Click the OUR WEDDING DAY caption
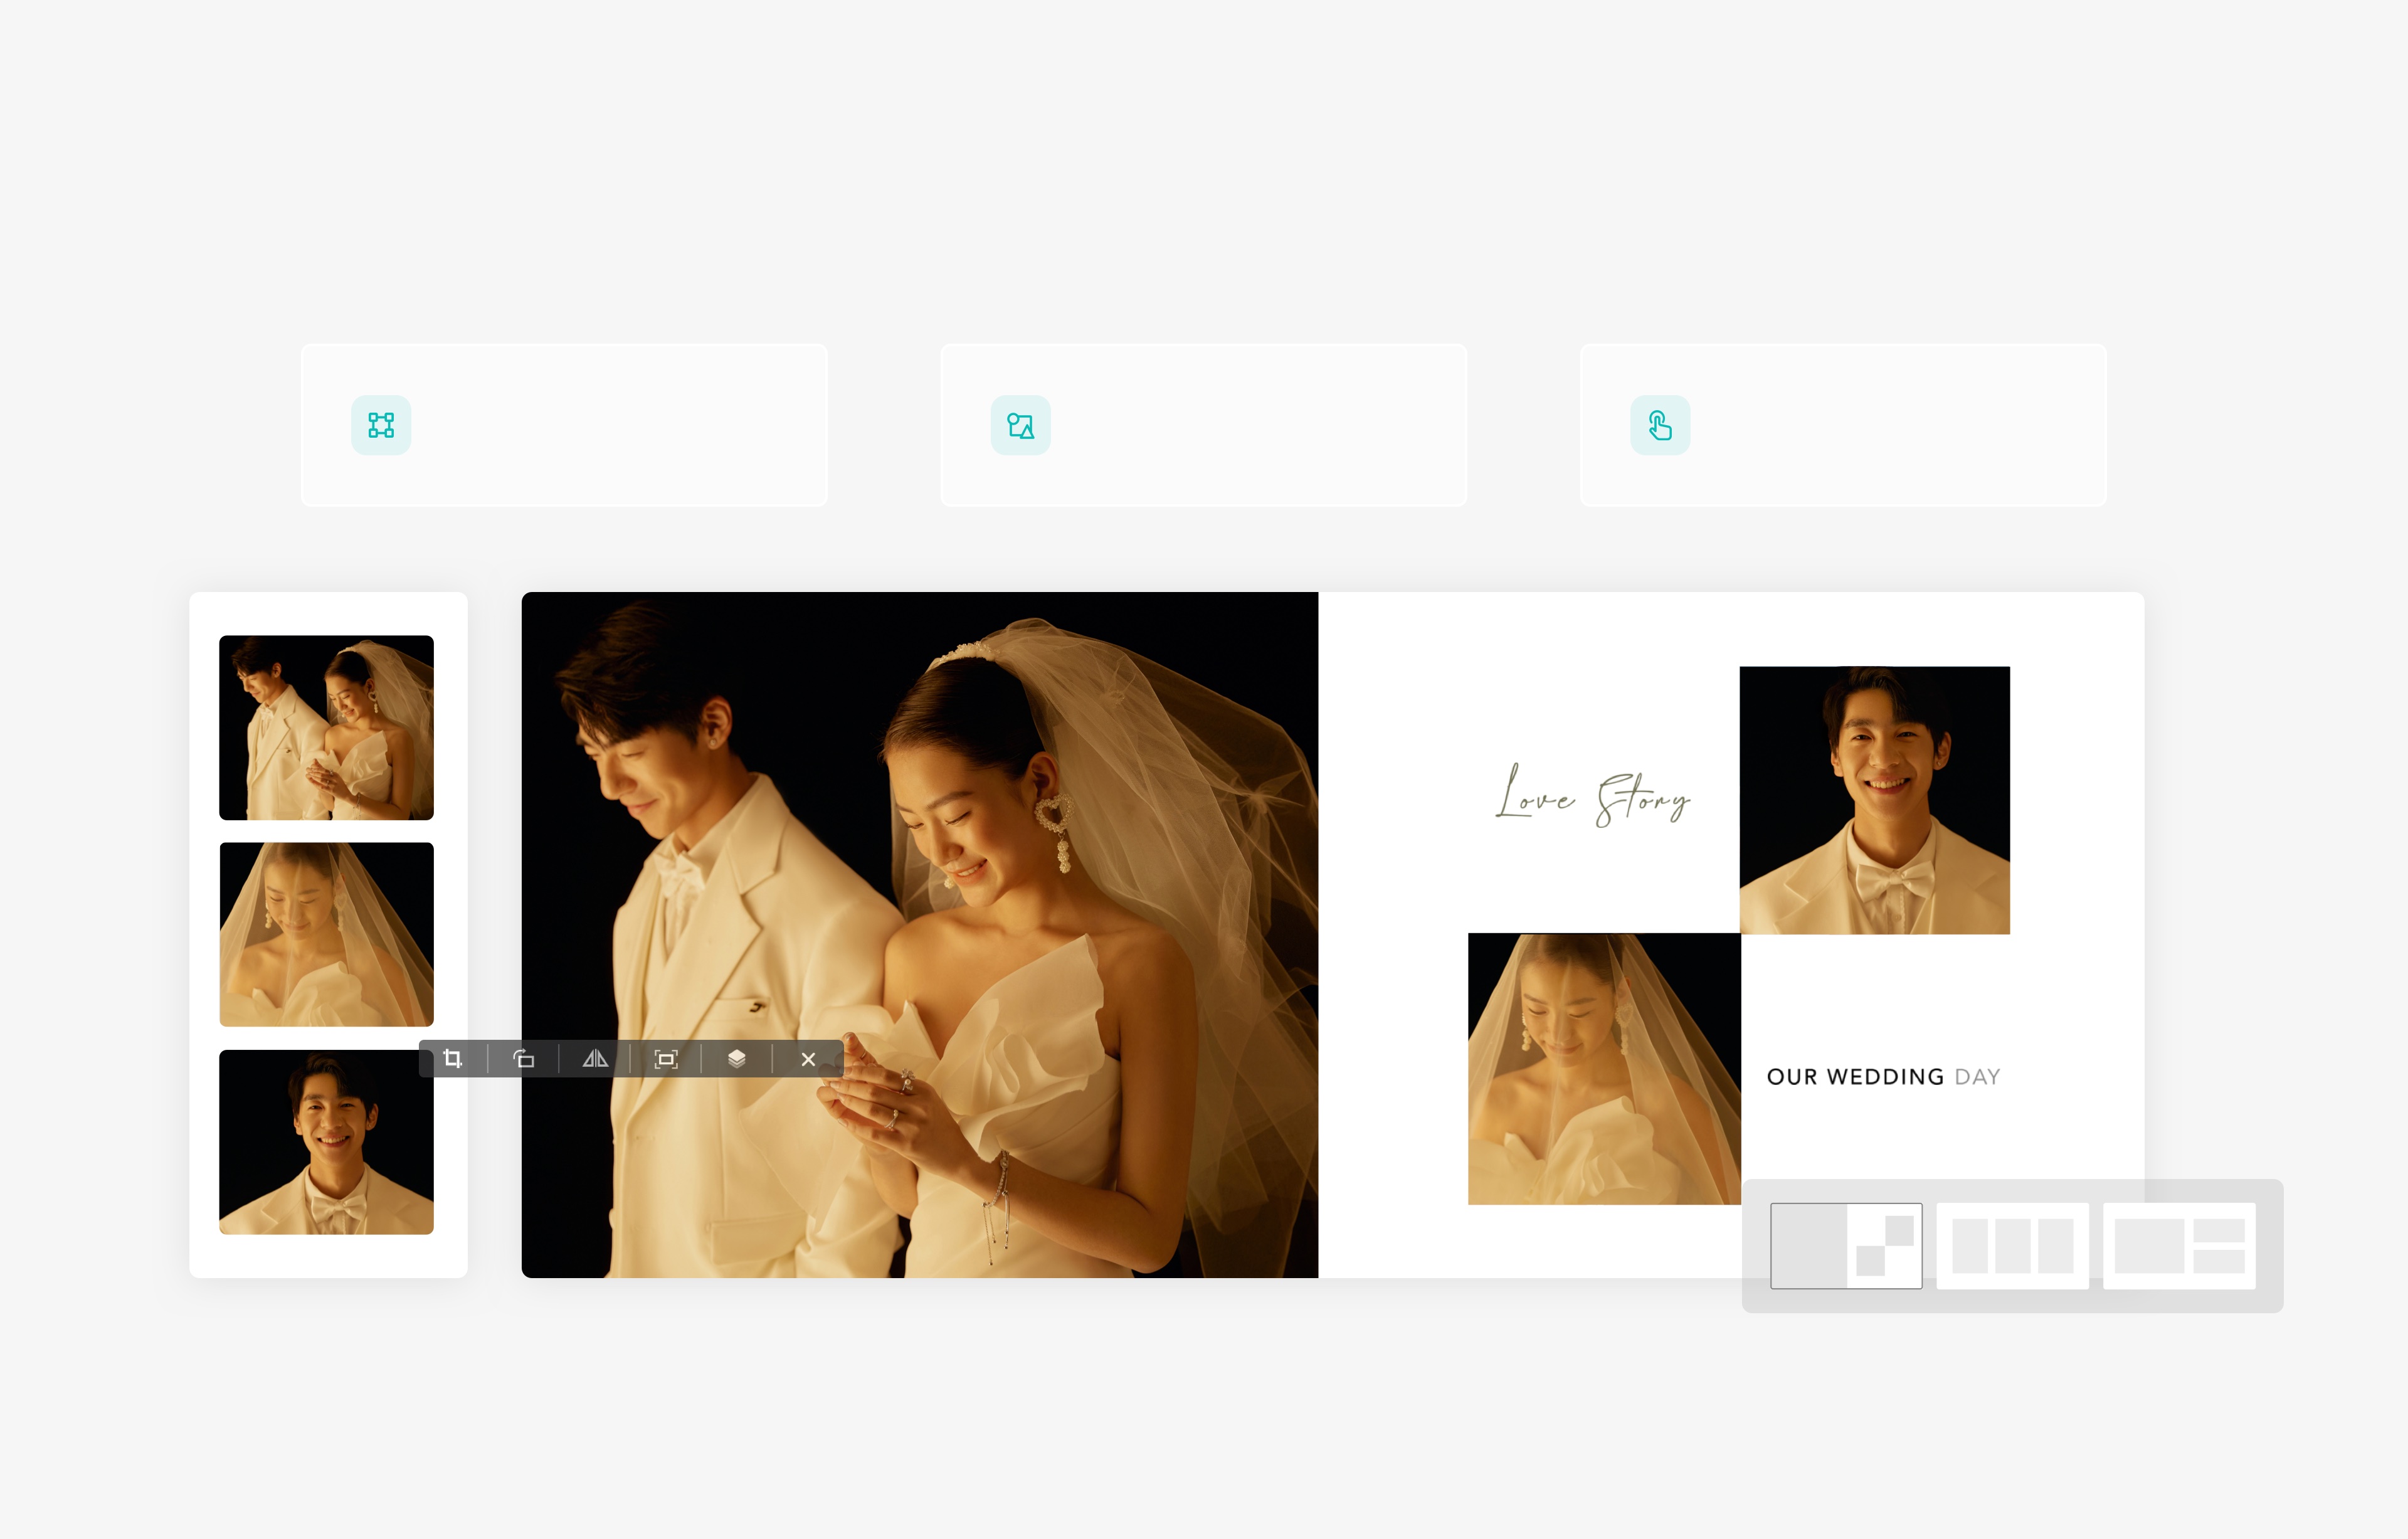2408x1539 pixels. click(x=1883, y=1077)
